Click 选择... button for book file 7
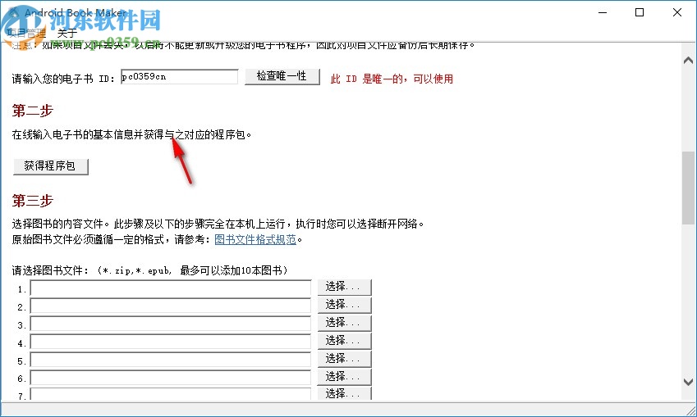Viewport: 697px width, 417px height. click(x=344, y=393)
